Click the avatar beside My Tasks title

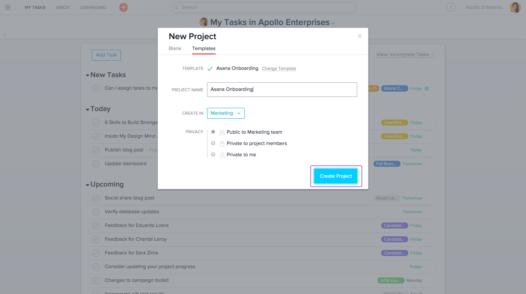click(x=204, y=22)
